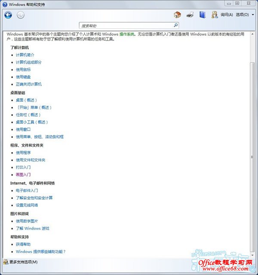Open the 正确关闭计算机 topic
The image size is (258, 275).
click(x=29, y=84)
